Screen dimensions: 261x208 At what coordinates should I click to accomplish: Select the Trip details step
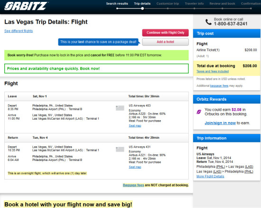142,3
